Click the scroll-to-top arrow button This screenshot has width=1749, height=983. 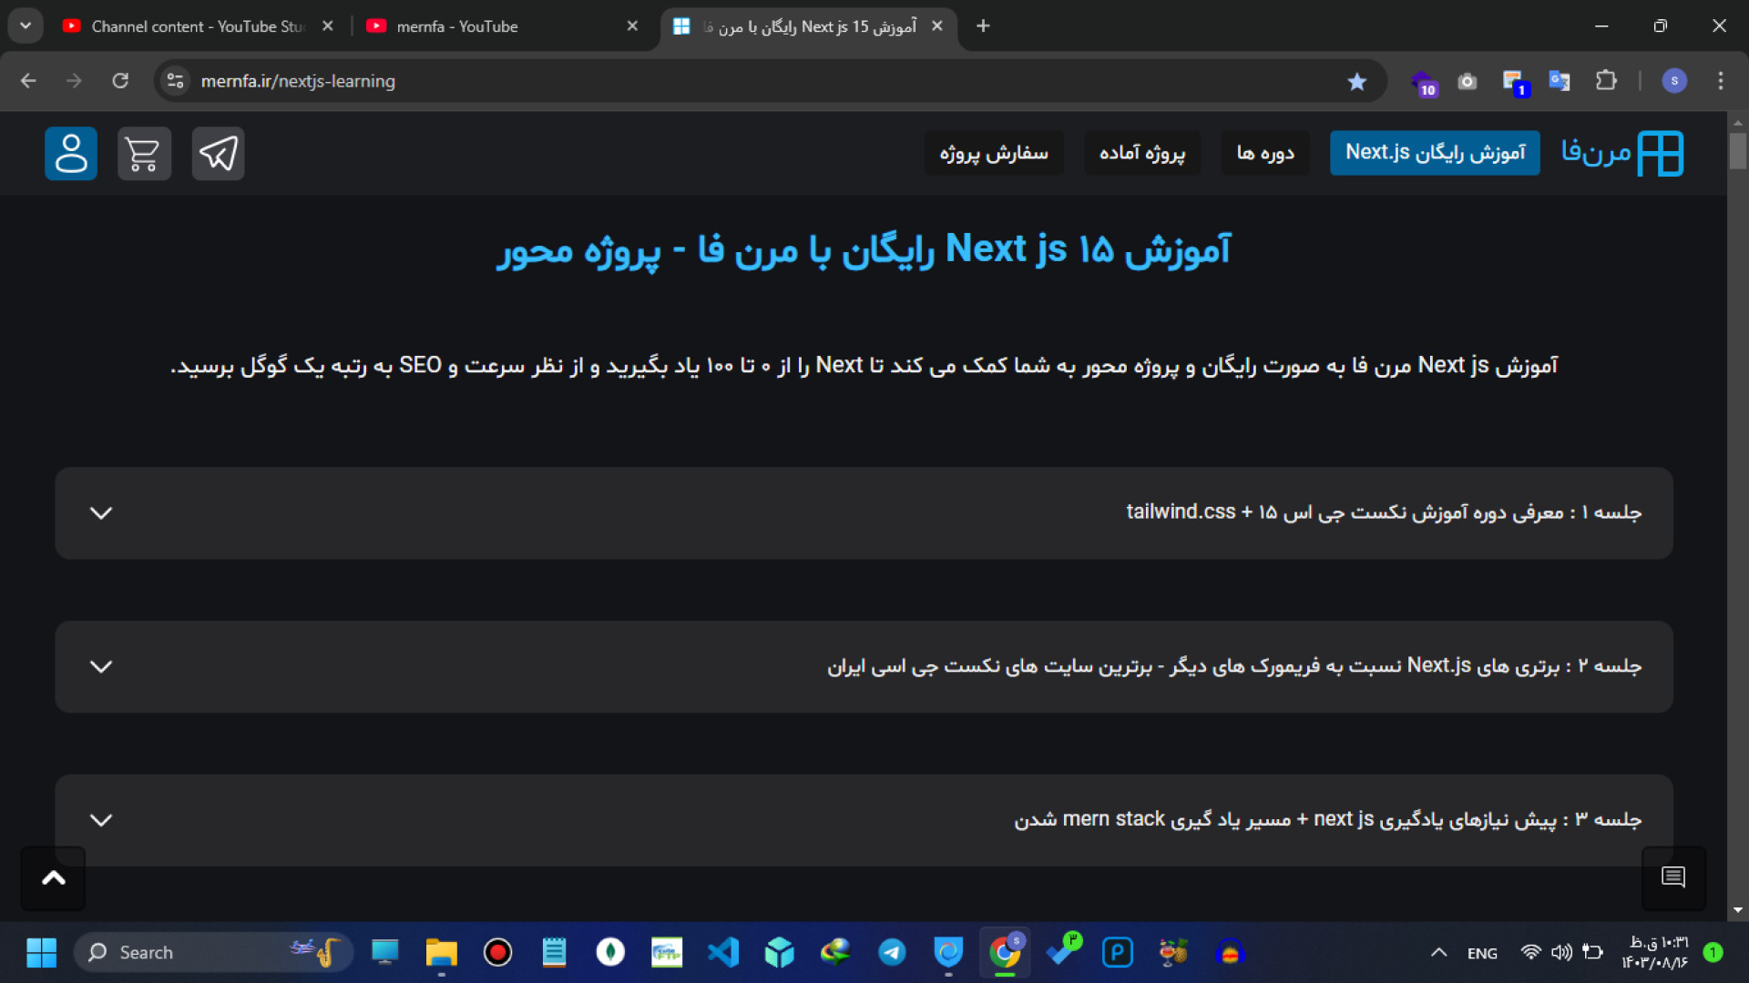coord(54,878)
